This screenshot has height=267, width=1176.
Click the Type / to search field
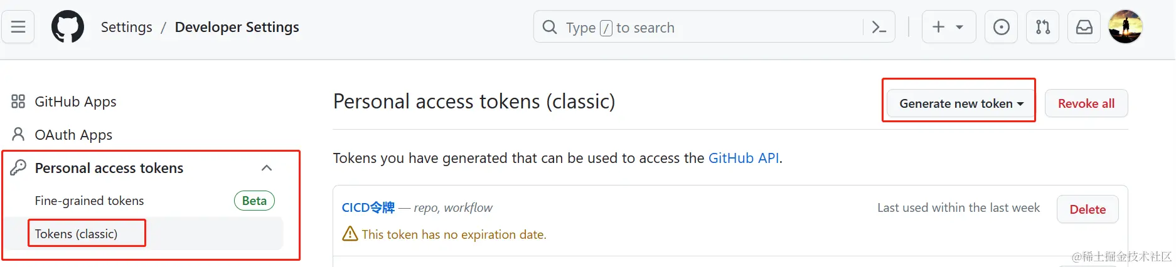click(x=714, y=27)
